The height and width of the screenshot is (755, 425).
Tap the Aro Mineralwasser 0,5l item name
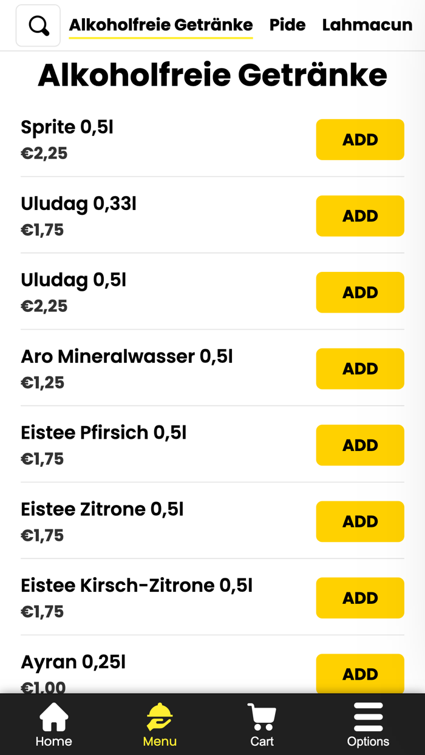click(126, 356)
